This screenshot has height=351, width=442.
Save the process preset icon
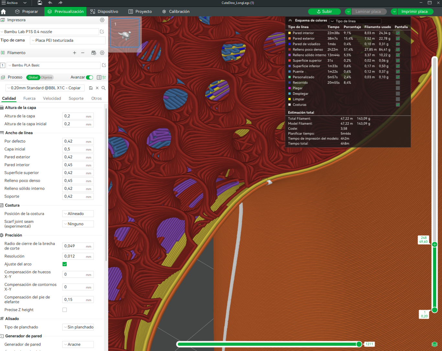coord(91,88)
